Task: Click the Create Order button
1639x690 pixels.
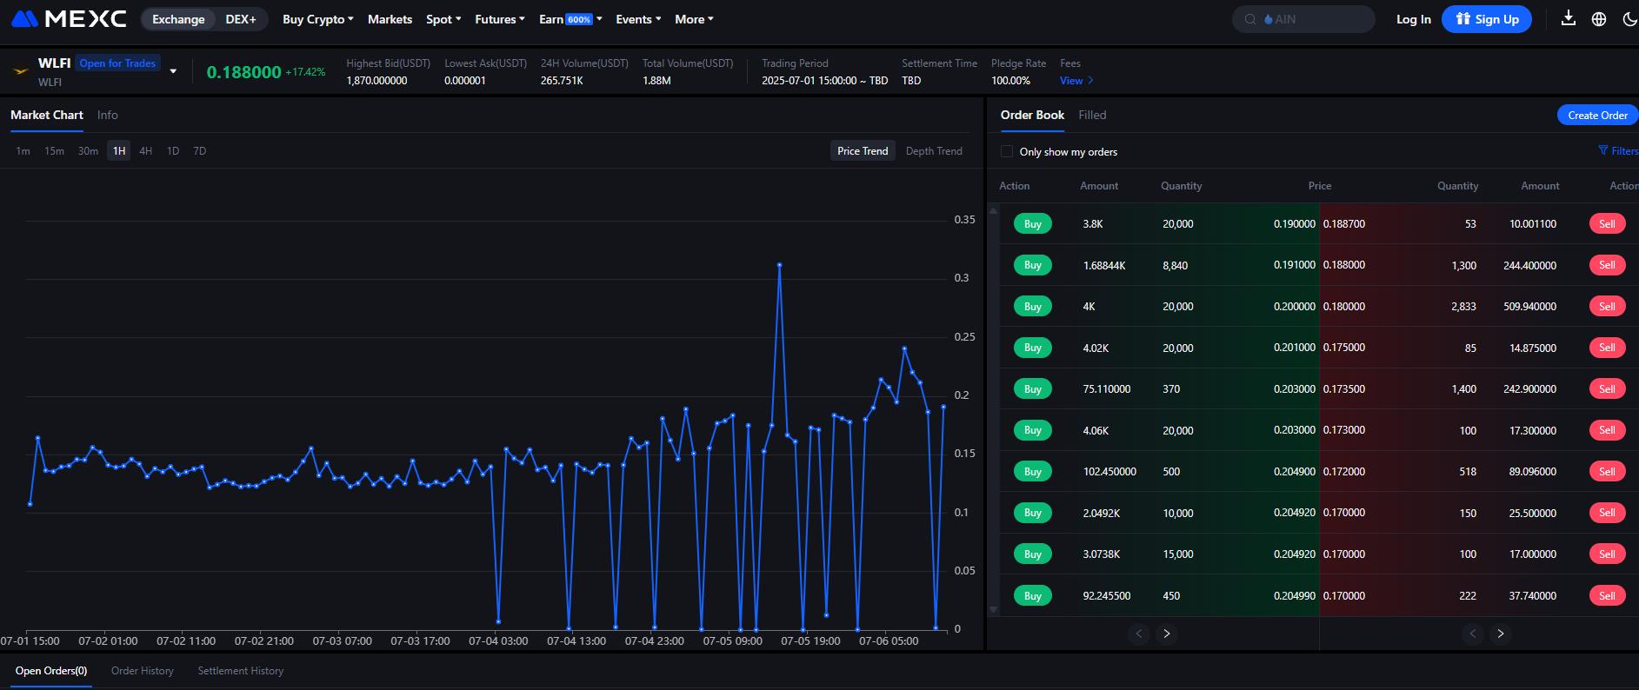Action: 1598,115
